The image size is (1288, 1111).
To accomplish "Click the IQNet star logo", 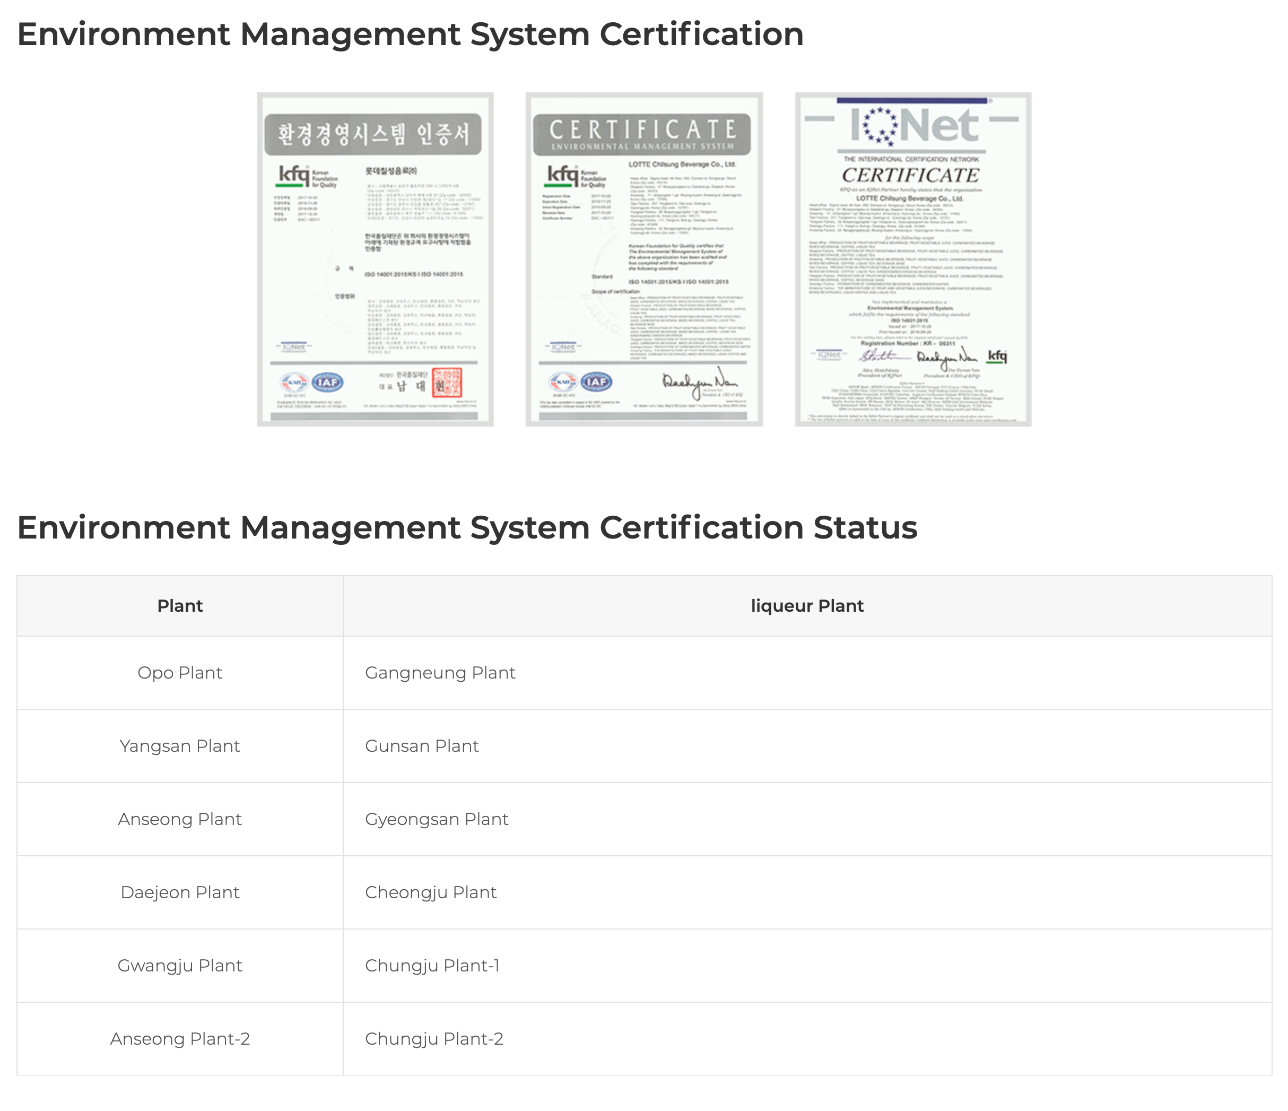I will pos(881,127).
